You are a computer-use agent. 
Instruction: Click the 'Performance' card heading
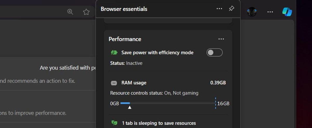pos(125,39)
